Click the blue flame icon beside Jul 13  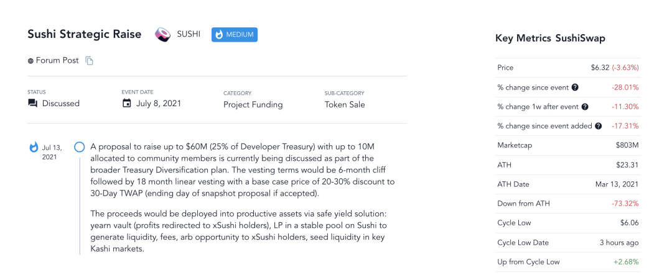point(34,148)
